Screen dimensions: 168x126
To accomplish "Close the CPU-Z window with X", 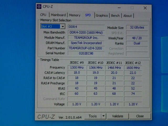I will pos(145,8).
